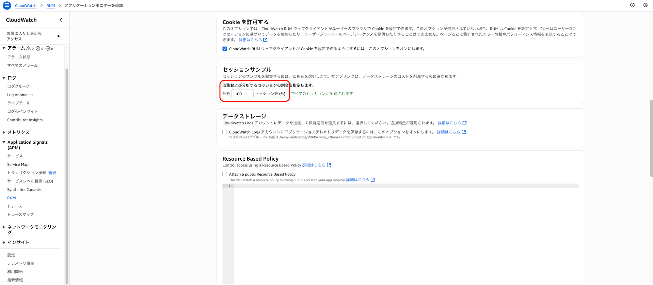Viewport: 653px width, 285px height.
Task: Open ロググループ in sidebar
Action: click(18, 87)
